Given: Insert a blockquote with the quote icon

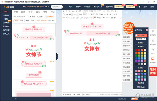Looking at the screenshot, I should 66,18.
